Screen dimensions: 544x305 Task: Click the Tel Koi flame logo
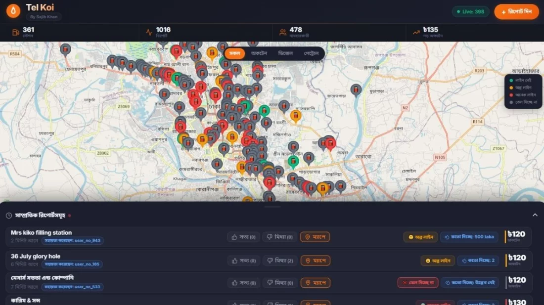point(13,11)
